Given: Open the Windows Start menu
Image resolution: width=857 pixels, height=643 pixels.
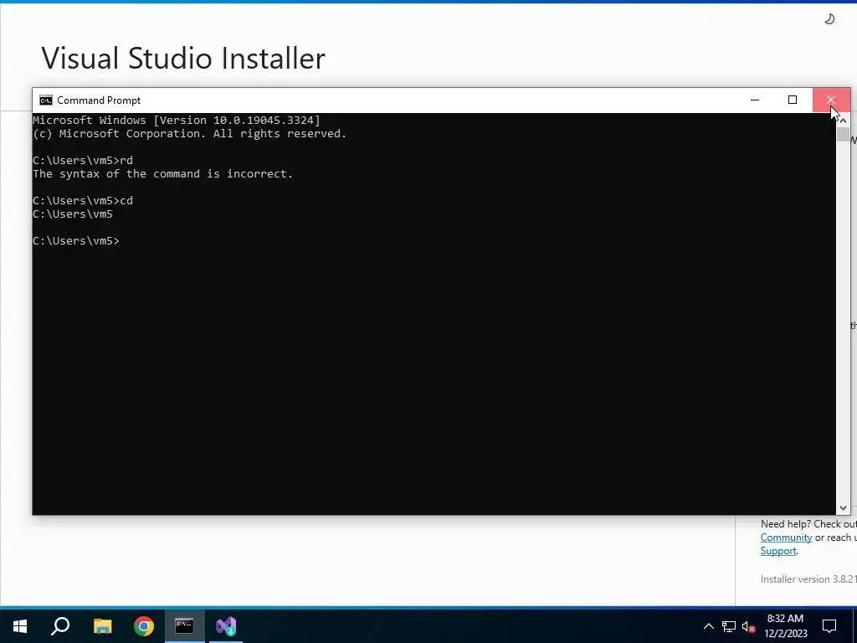Looking at the screenshot, I should [x=20, y=625].
